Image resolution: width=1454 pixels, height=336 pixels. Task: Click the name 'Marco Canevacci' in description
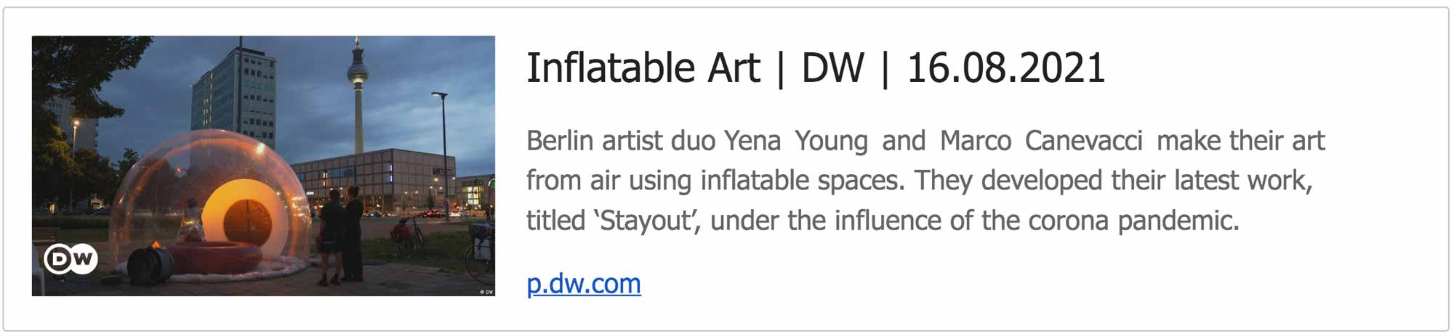point(1040,141)
